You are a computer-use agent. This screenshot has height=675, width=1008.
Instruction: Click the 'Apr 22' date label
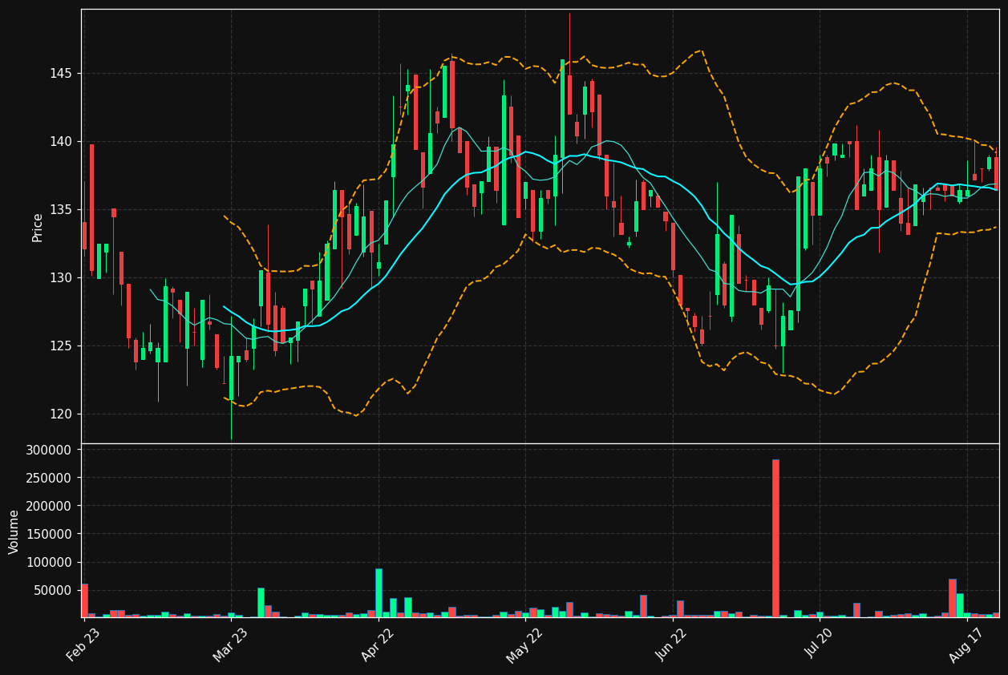(x=379, y=645)
